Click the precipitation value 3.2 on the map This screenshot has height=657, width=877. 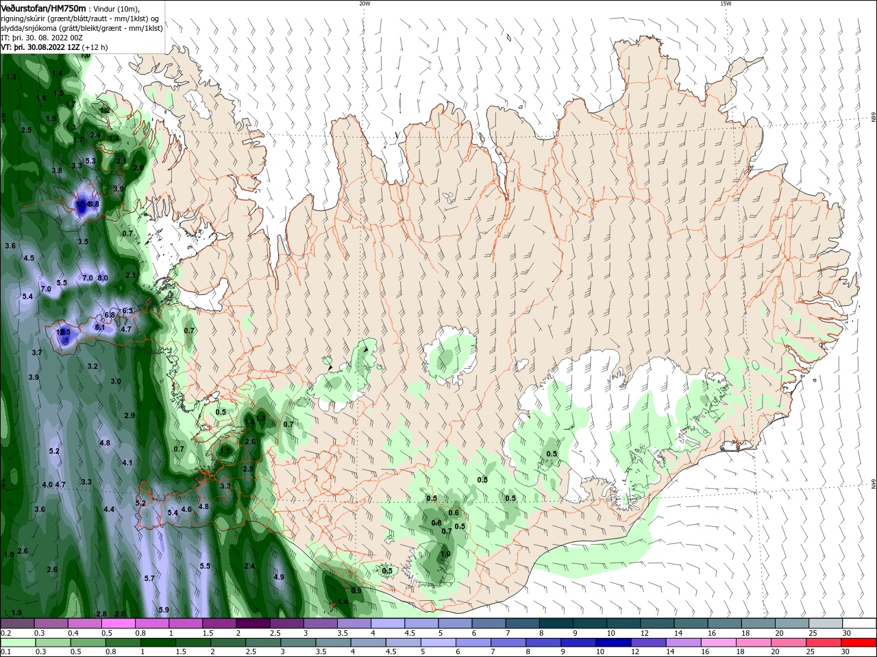92,366
